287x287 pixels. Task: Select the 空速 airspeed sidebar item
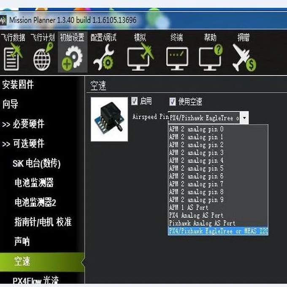coord(42,262)
